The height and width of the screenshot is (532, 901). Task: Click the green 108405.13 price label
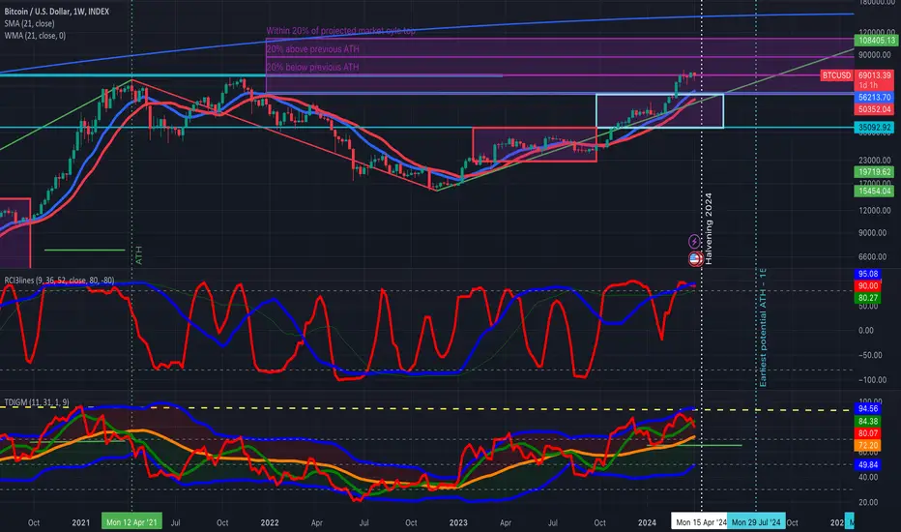(x=876, y=41)
